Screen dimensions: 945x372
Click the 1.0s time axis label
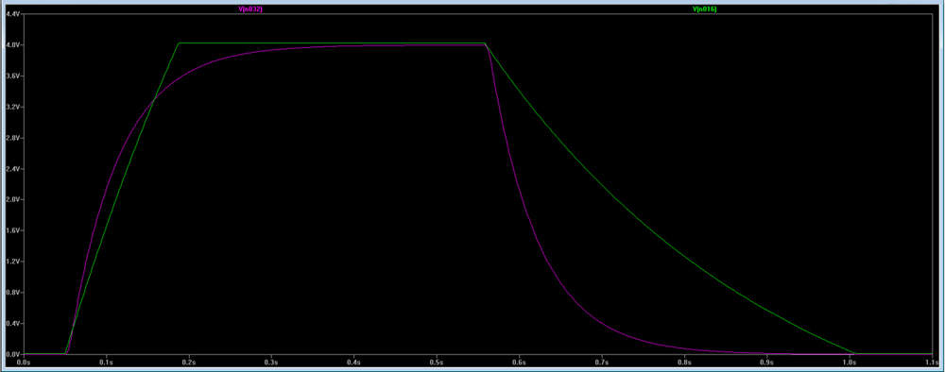pos(850,364)
